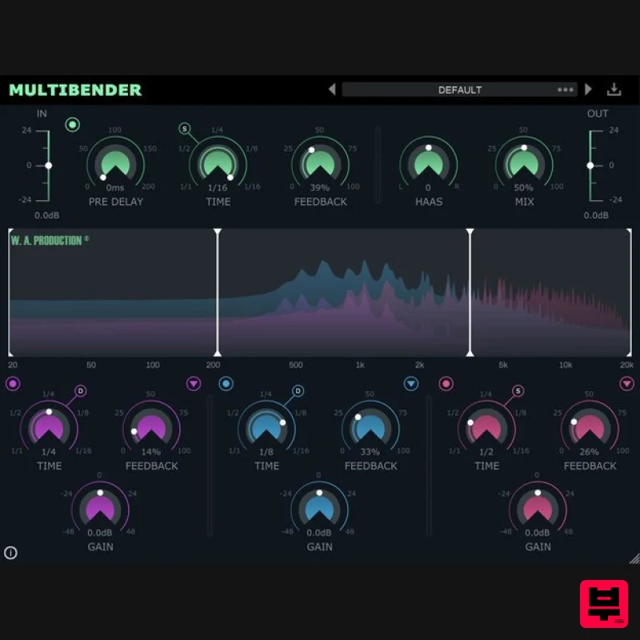Viewport: 640px width, 640px height.
Task: Click the HAAS knob
Action: point(429,164)
